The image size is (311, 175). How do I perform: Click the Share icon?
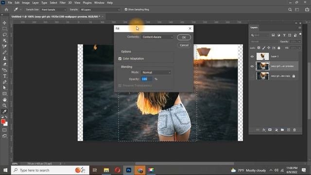[307, 10]
